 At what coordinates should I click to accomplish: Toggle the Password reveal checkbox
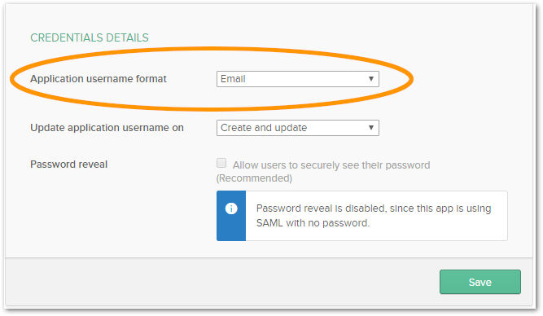221,163
